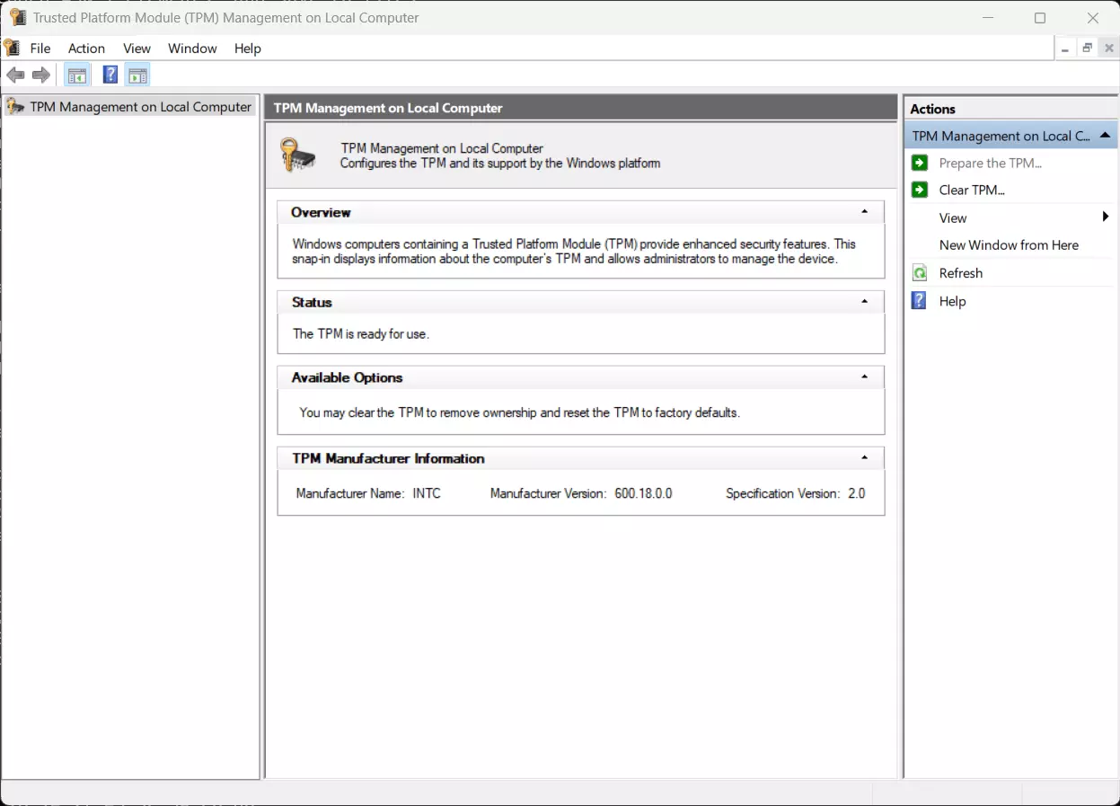Open the View submenu in Actions
The width and height of the screenshot is (1120, 806).
[x=953, y=217]
